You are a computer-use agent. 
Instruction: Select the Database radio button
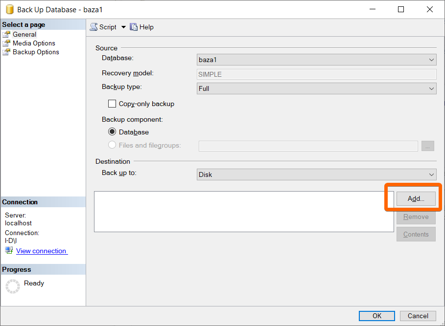coord(112,131)
